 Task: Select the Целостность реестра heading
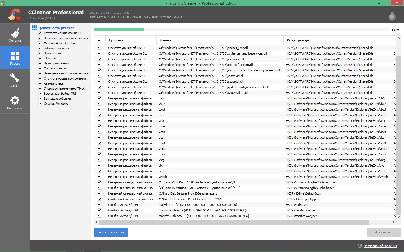point(56,28)
